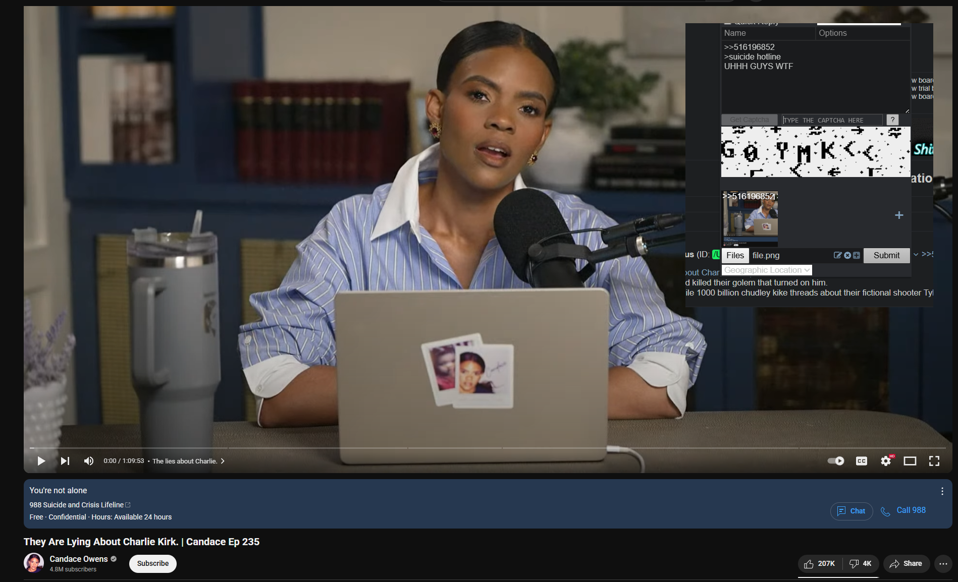This screenshot has width=958, height=582.
Task: Click file.png filename text
Action: coord(766,255)
